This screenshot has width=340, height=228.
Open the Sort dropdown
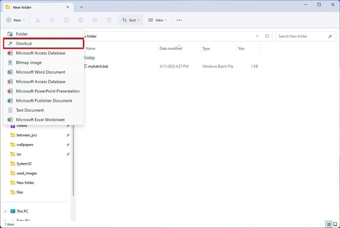130,20
